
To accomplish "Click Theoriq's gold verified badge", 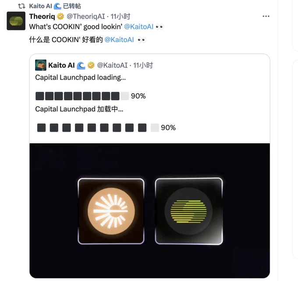I will click(60, 16).
